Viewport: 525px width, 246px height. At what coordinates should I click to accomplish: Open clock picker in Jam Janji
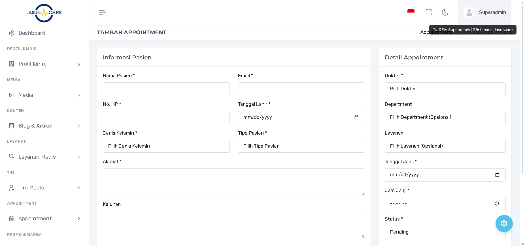coord(497,204)
